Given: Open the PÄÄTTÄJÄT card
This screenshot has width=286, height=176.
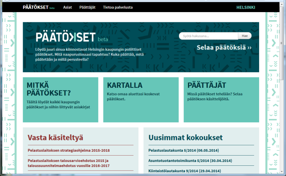Looking at the screenshot, I should [x=221, y=100].
